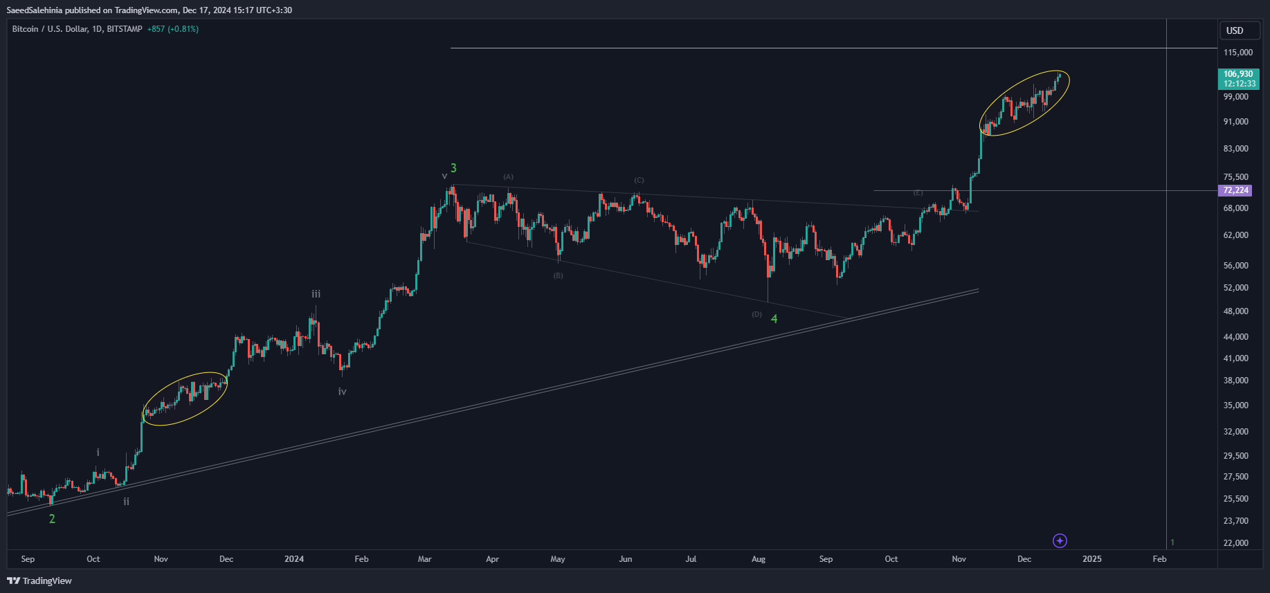Select the (A) triangle wave label

[x=508, y=177]
